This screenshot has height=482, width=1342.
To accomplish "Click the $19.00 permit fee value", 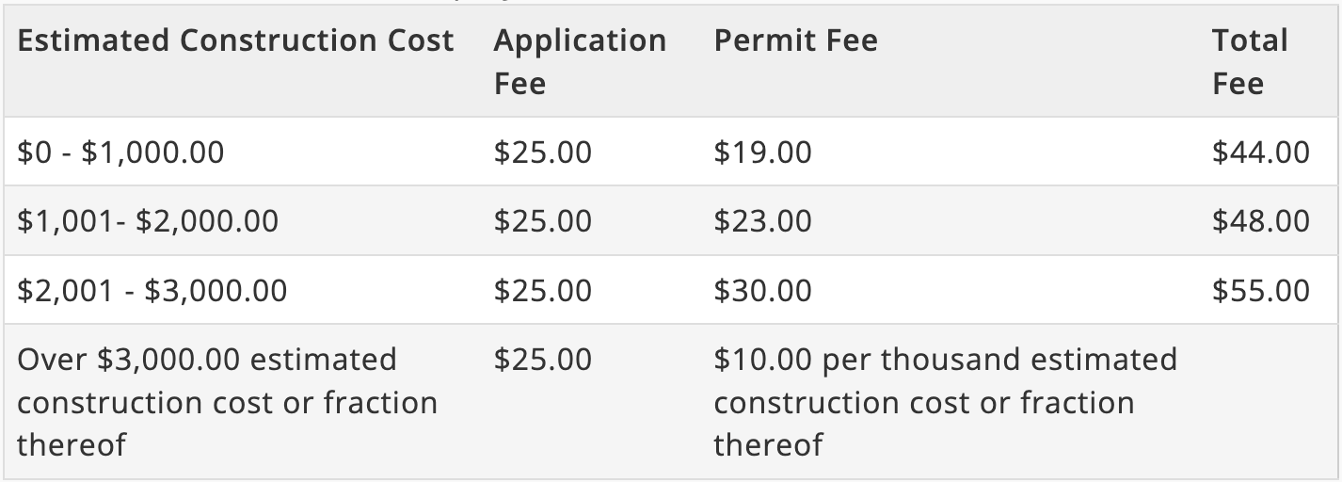I will tap(762, 152).
